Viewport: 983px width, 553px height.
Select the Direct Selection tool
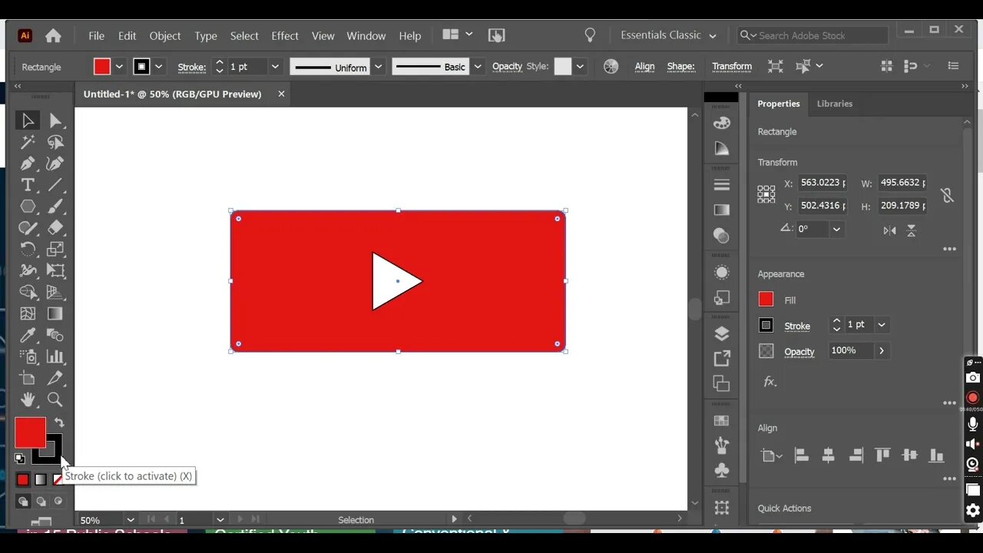[x=55, y=121]
